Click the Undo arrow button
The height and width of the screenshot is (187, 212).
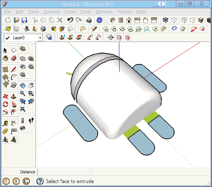tap(70, 20)
